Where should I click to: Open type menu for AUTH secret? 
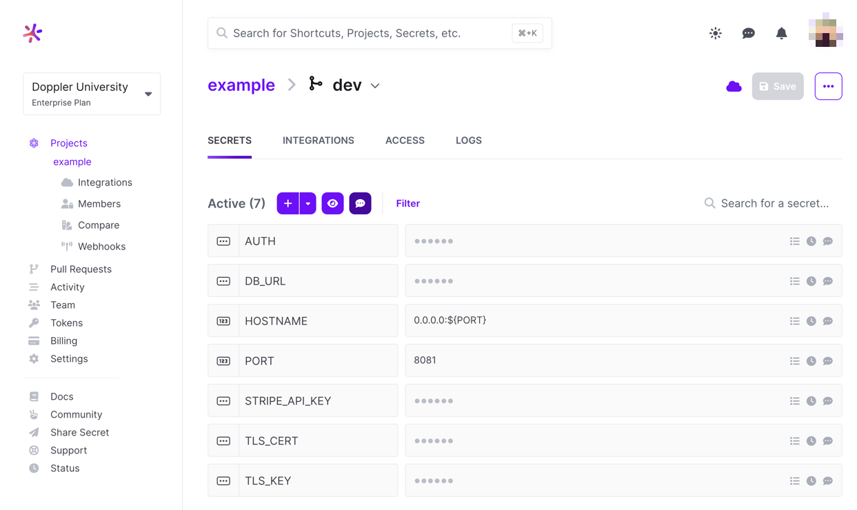coord(223,241)
